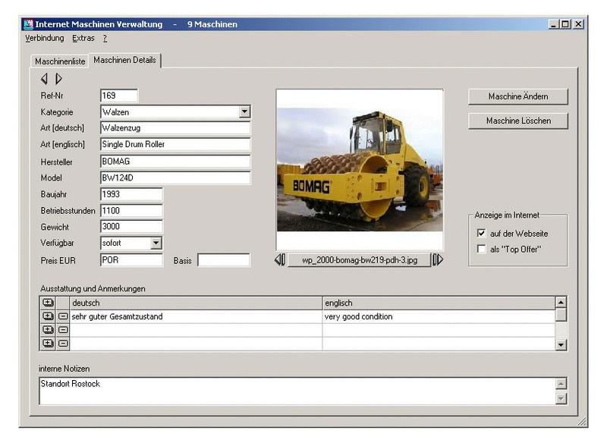Enable the 'als Top Offer' checkbox
607x443 pixels.
click(481, 249)
